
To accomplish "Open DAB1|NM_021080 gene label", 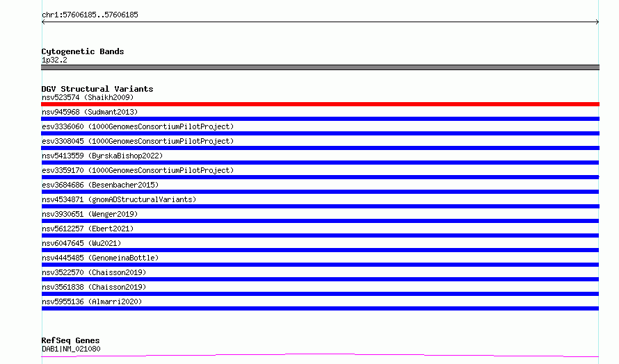I will [71, 349].
